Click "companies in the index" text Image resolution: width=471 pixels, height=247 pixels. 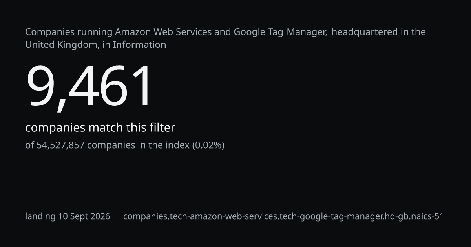pos(138,145)
